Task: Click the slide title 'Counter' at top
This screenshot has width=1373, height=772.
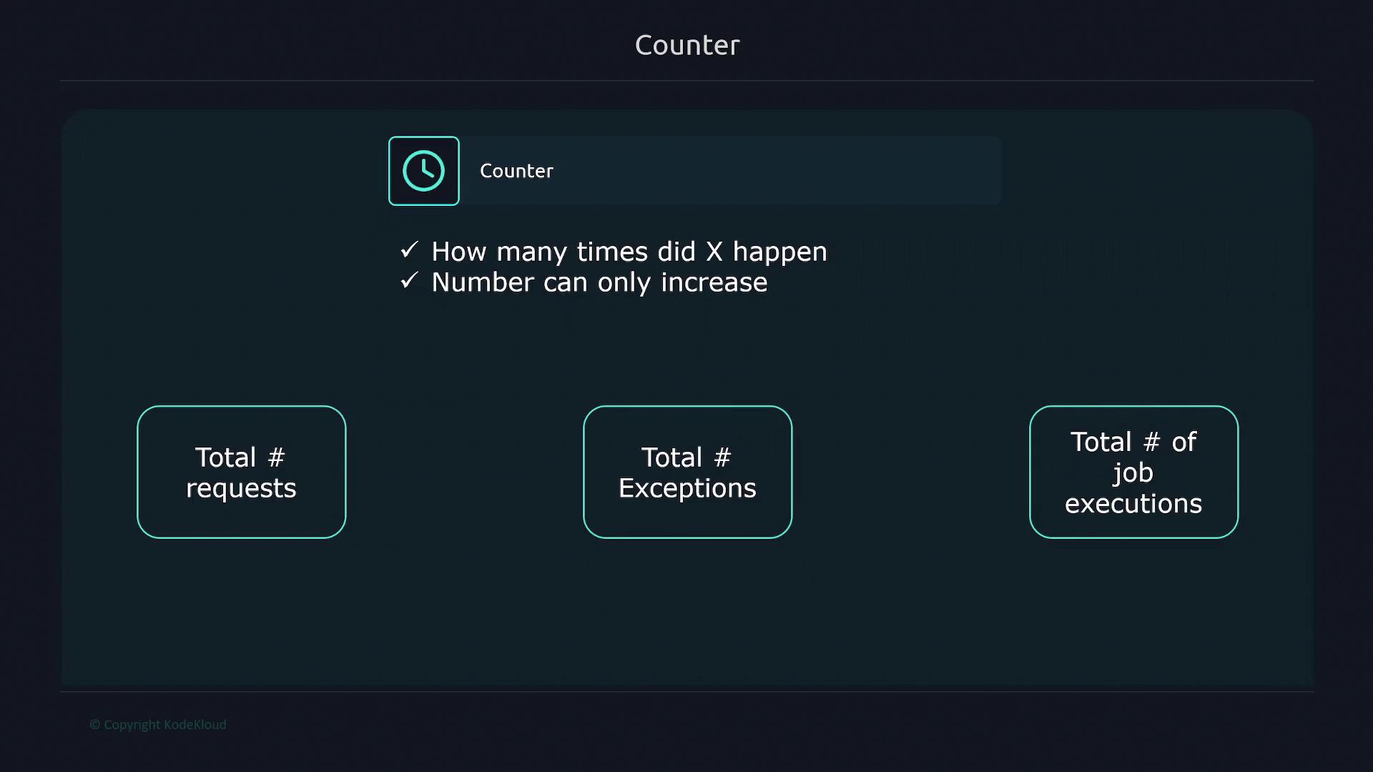Action: 686,45
